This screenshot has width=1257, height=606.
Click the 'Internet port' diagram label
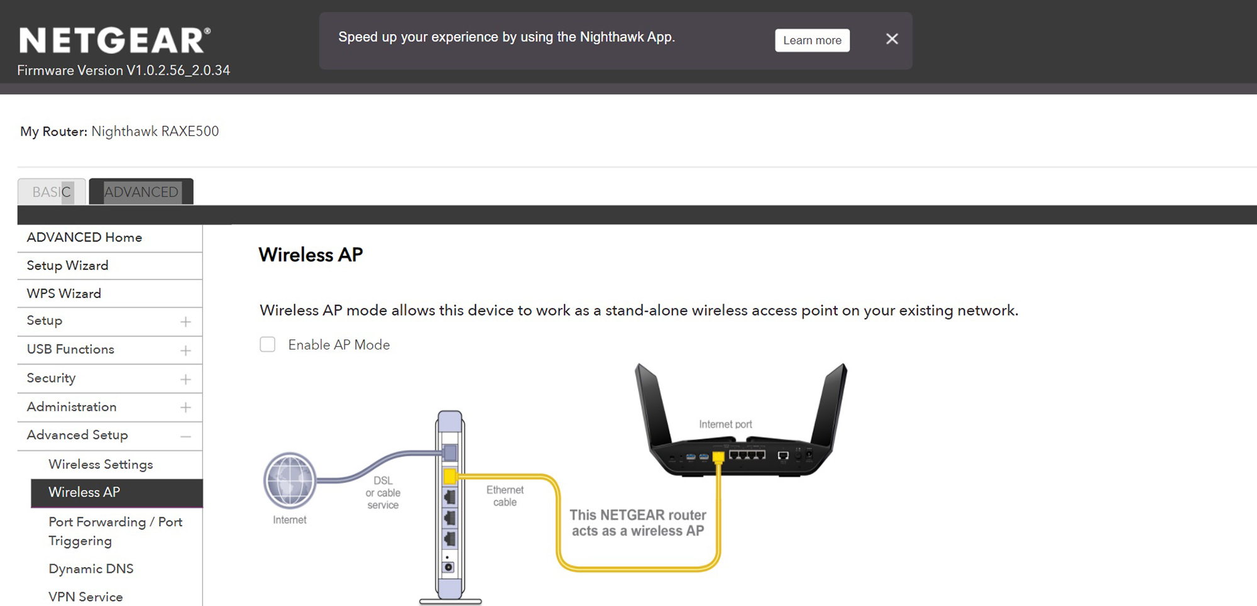pos(725,424)
